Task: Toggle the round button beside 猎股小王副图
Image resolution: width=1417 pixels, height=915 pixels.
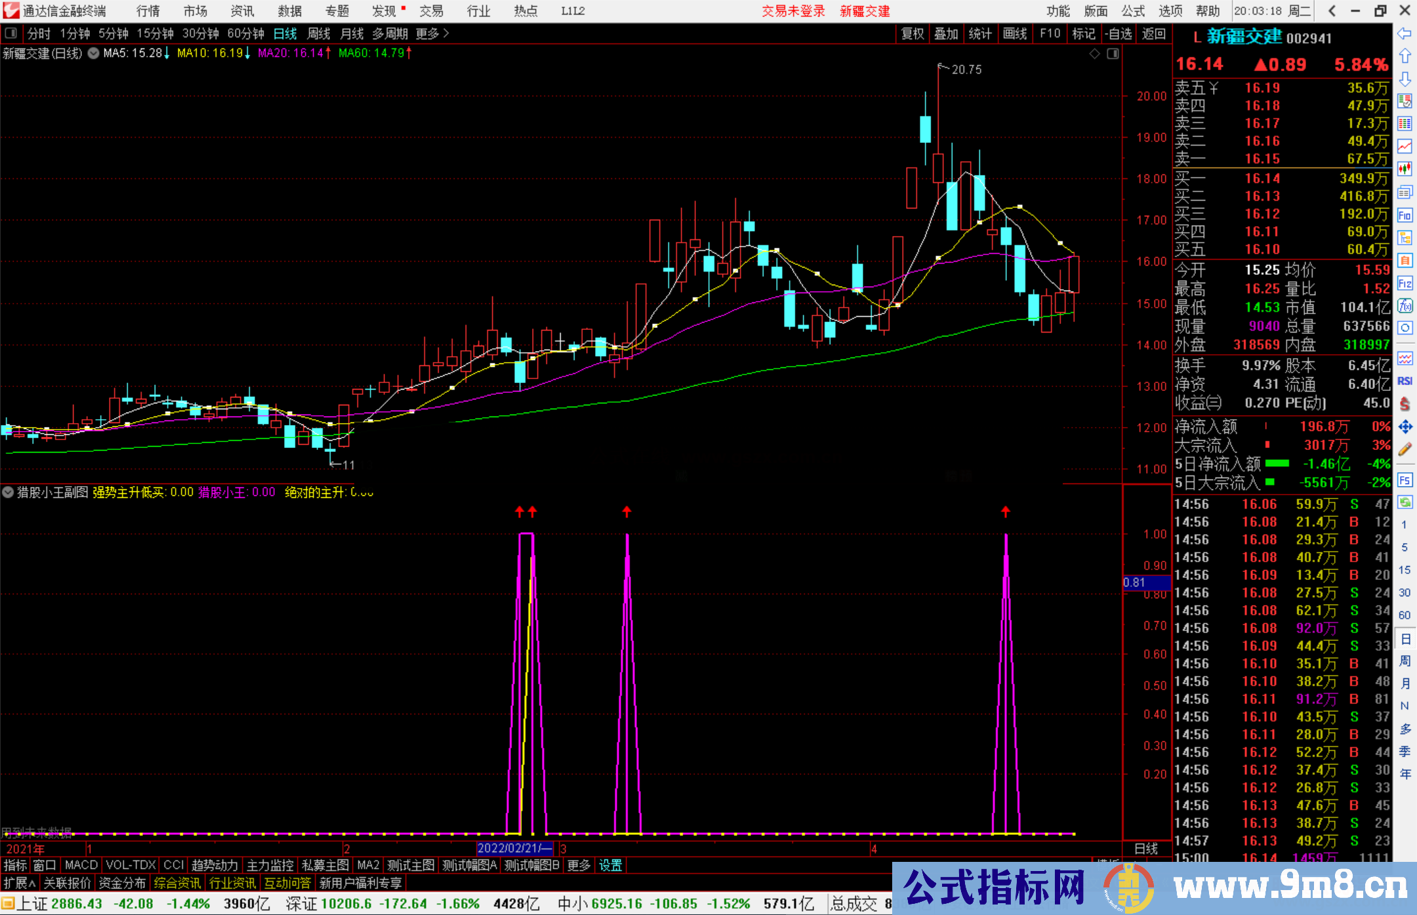Action: pos(8,492)
